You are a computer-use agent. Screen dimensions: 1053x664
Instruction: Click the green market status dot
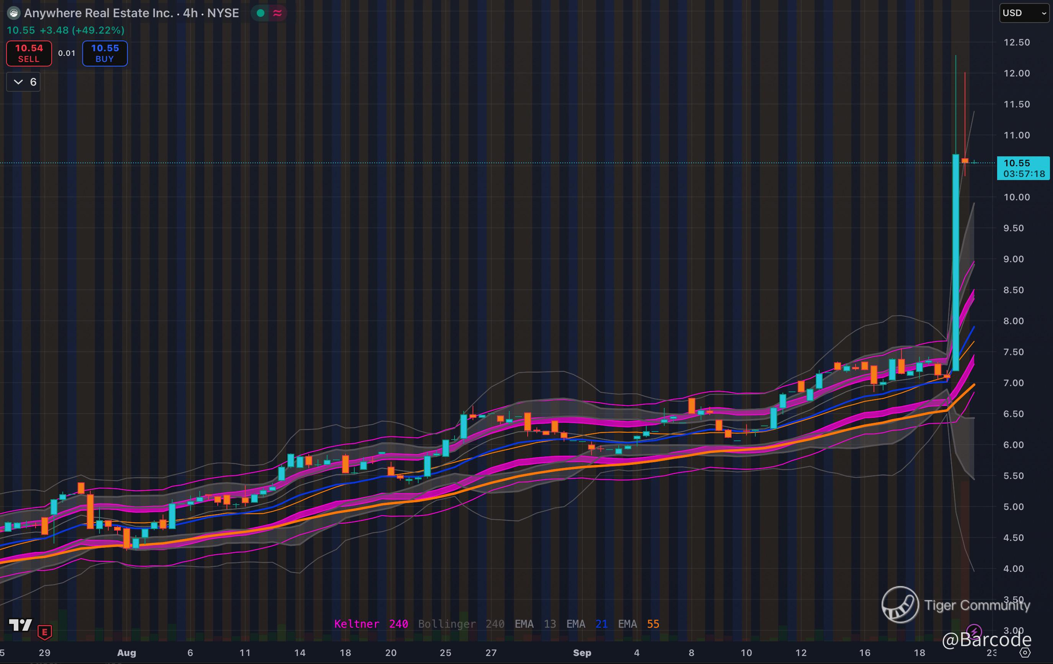(x=261, y=13)
